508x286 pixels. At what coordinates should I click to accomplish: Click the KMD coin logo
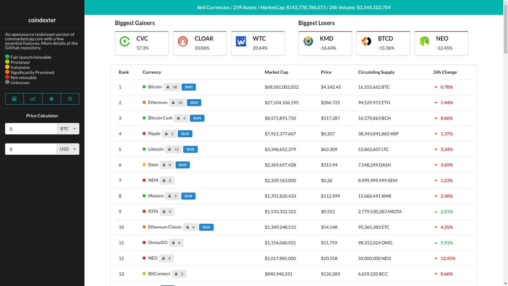pyautogui.click(x=308, y=41)
